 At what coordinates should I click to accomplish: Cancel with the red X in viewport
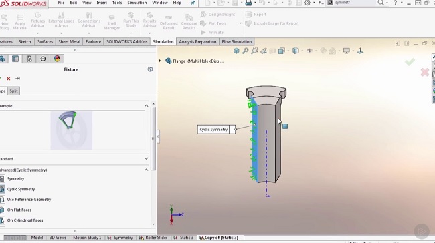coord(425,72)
